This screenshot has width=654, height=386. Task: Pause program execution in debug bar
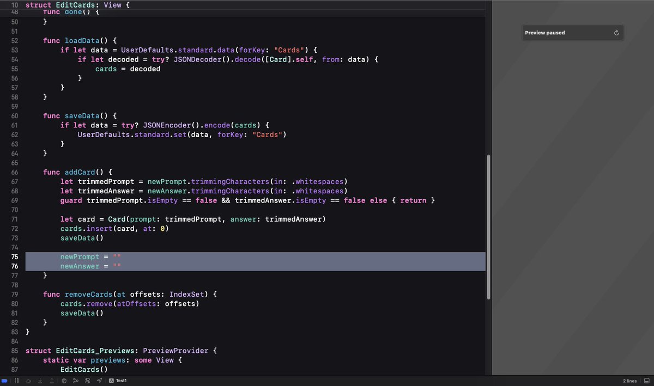[x=16, y=381]
